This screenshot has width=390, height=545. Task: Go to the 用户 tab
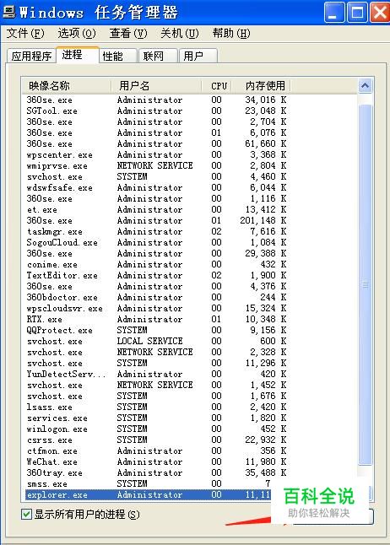click(x=198, y=56)
